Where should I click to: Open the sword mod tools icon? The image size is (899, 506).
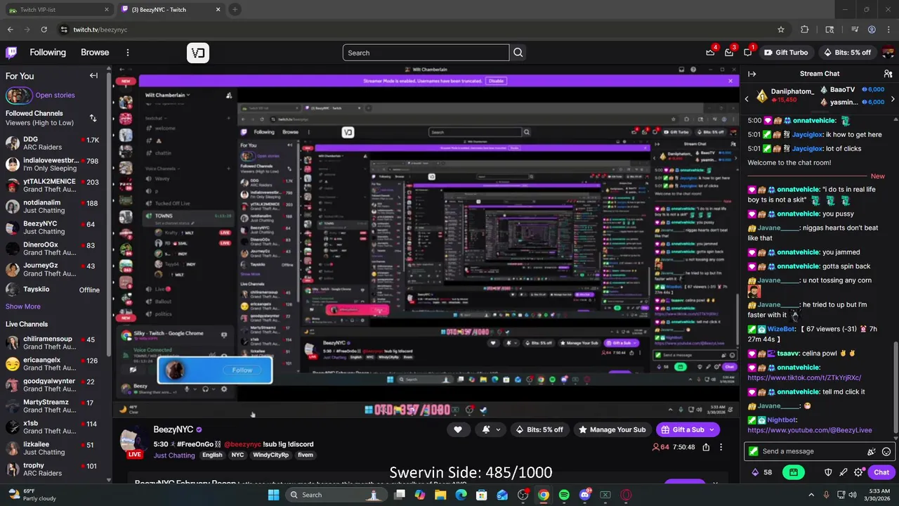[843, 472]
